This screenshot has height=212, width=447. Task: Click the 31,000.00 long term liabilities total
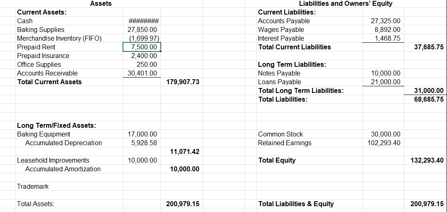pyautogui.click(x=428, y=91)
